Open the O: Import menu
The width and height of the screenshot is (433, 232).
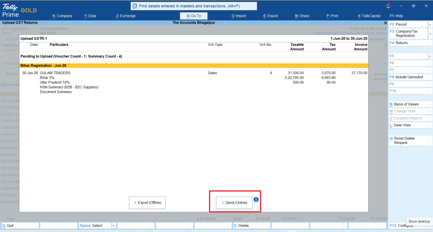click(x=238, y=16)
